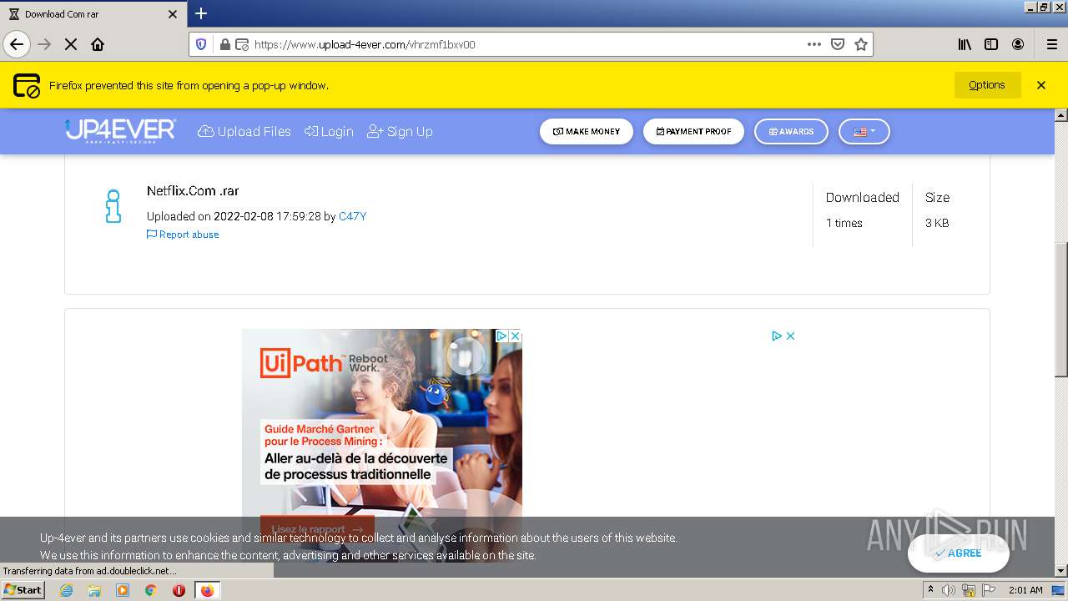Open the Firefox home page
This screenshot has height=601, width=1068.
(x=98, y=44)
